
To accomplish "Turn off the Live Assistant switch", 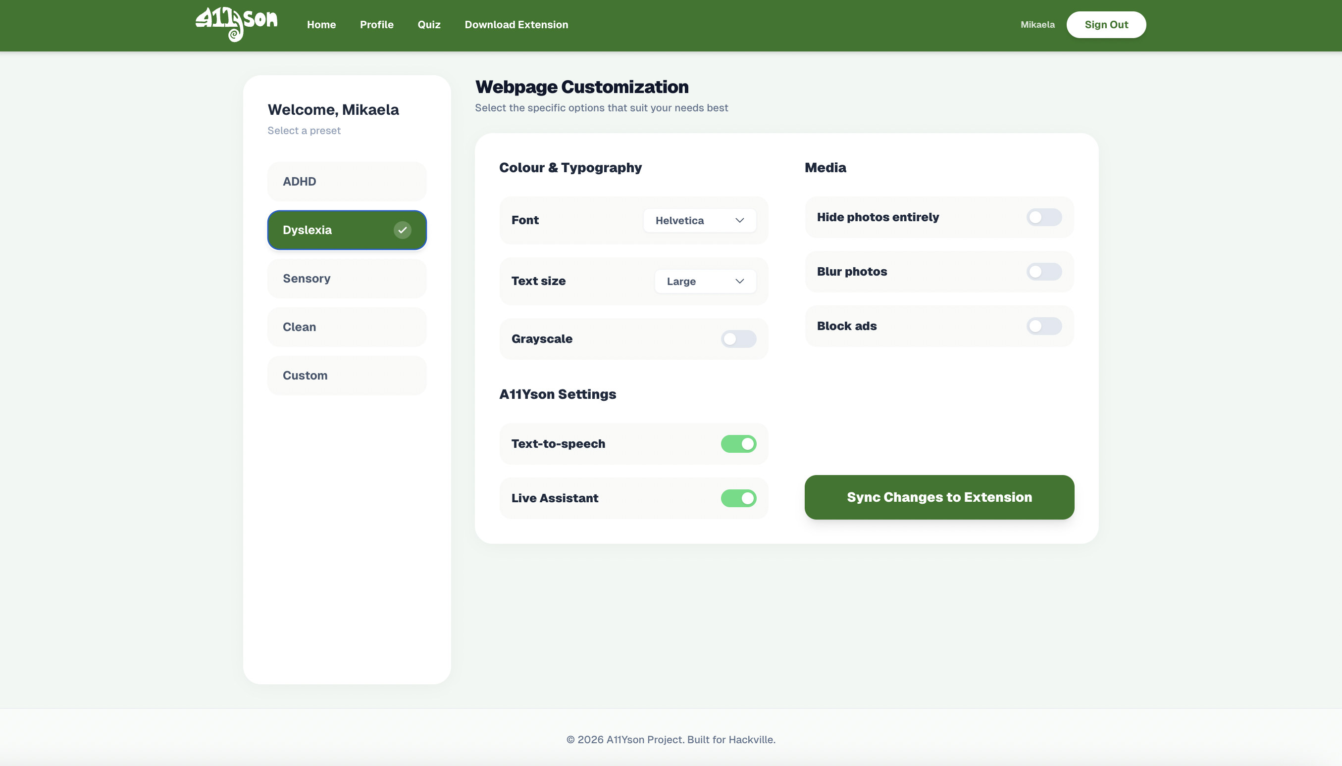I will coord(738,498).
